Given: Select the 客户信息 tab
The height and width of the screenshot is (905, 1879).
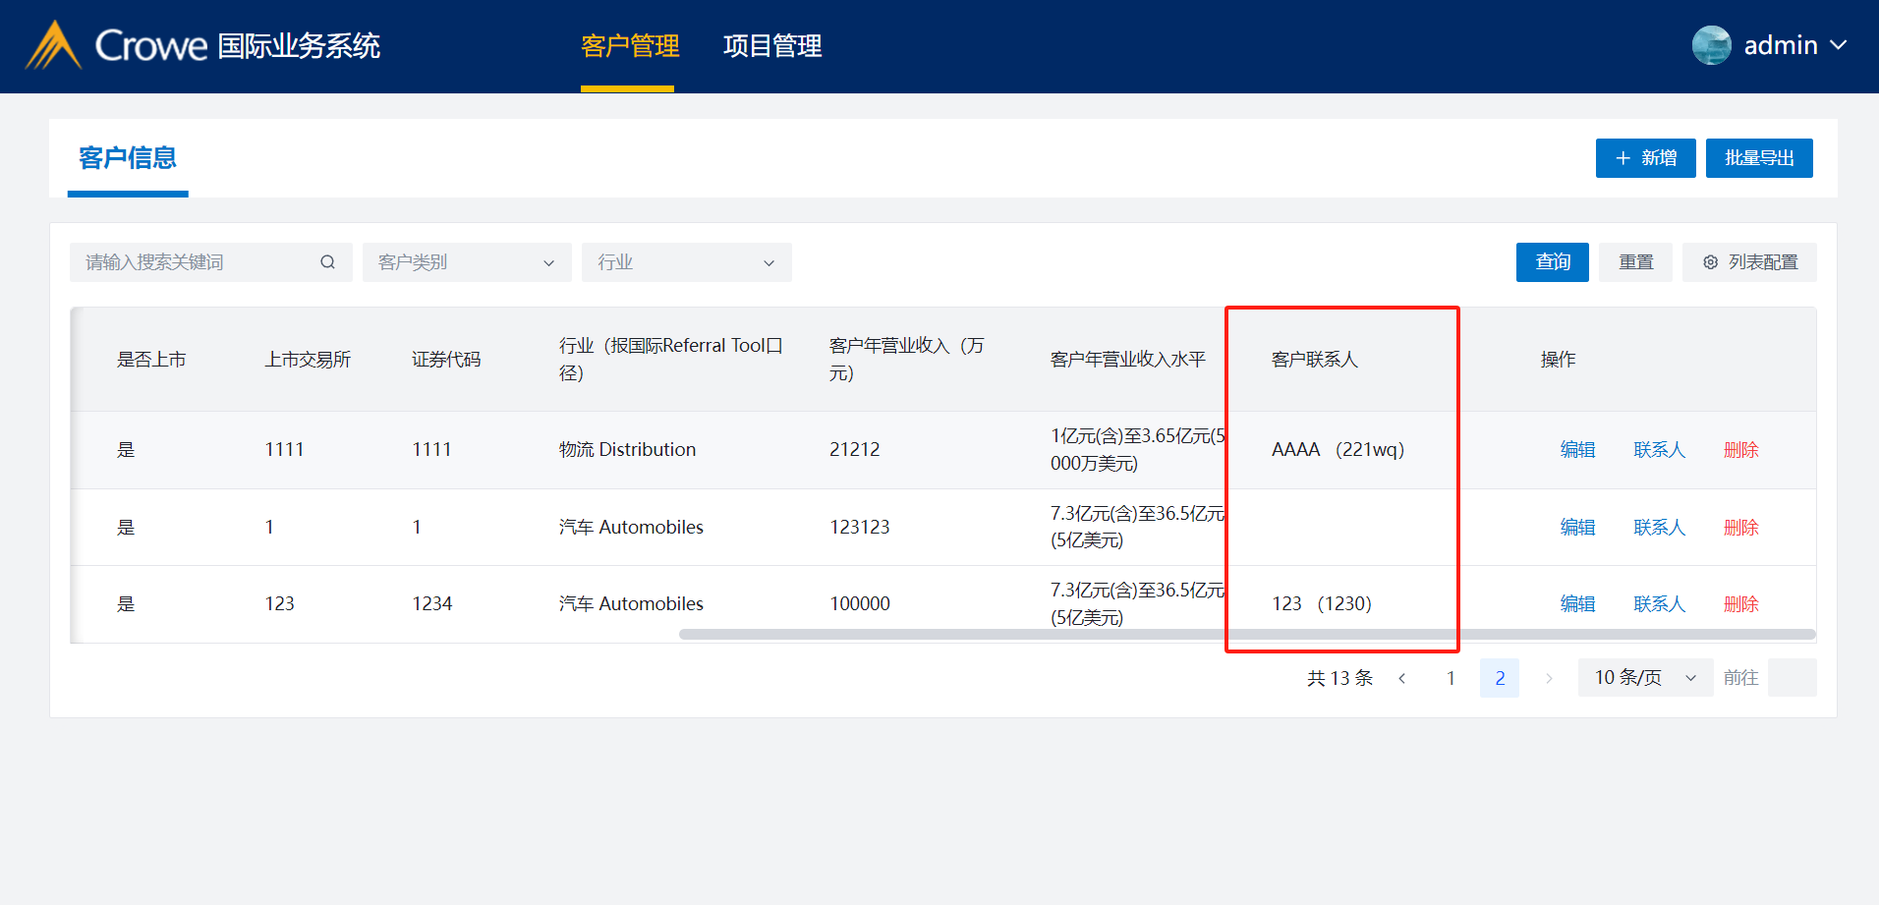Looking at the screenshot, I should click(x=128, y=158).
